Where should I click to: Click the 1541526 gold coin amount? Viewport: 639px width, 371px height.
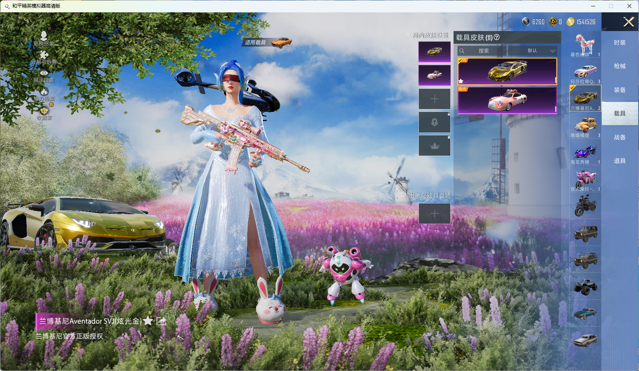coord(586,22)
